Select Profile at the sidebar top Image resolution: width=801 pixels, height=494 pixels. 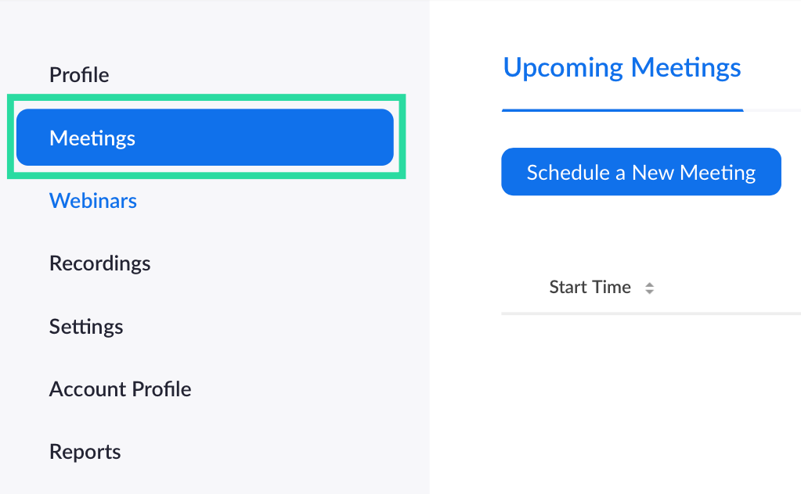click(79, 75)
